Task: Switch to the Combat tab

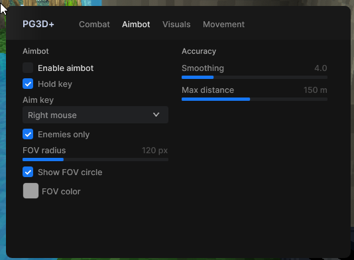Action: (94, 24)
